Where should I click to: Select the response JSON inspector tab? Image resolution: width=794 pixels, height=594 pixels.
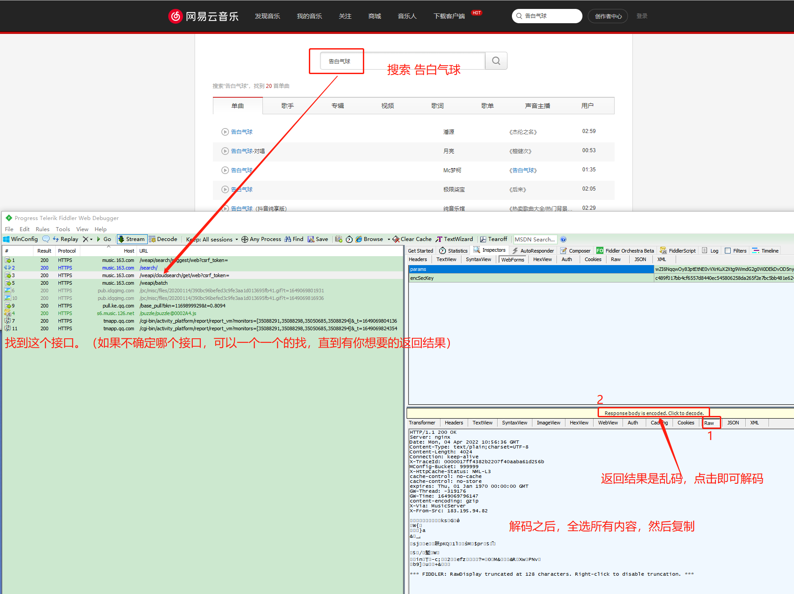coord(733,423)
